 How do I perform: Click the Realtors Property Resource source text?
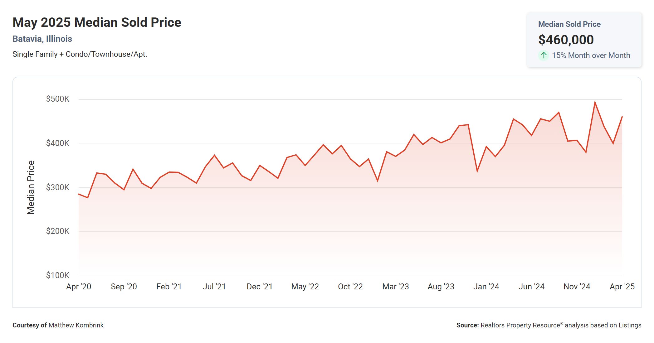point(520,325)
